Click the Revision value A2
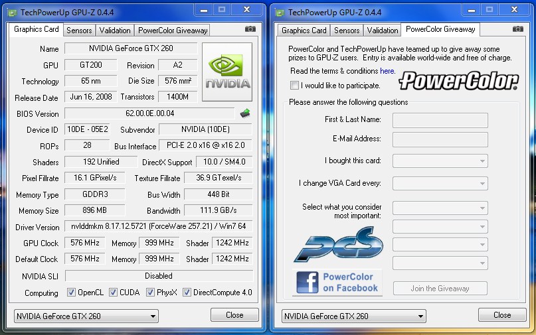Screen dimensions: 536x335 (x=178, y=65)
